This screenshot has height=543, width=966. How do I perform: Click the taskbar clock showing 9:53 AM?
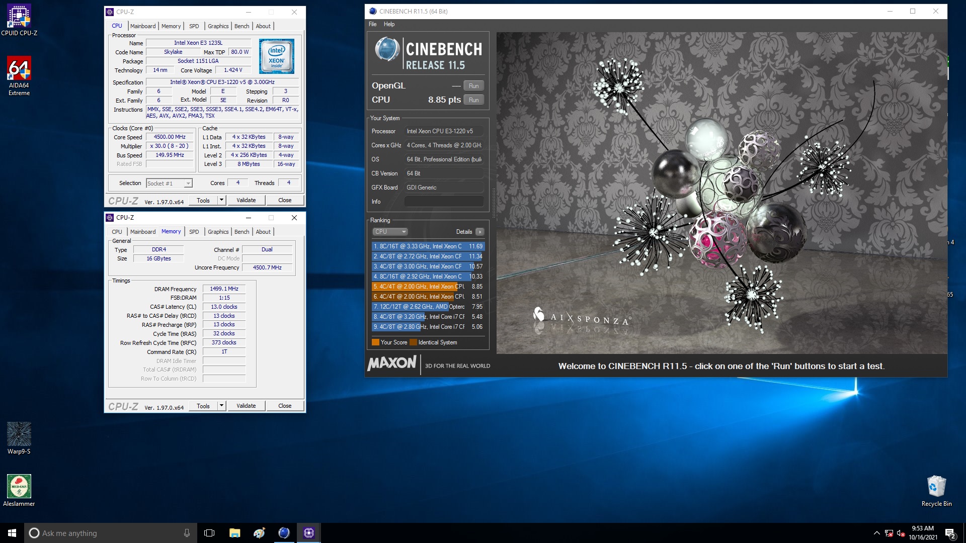(923, 533)
